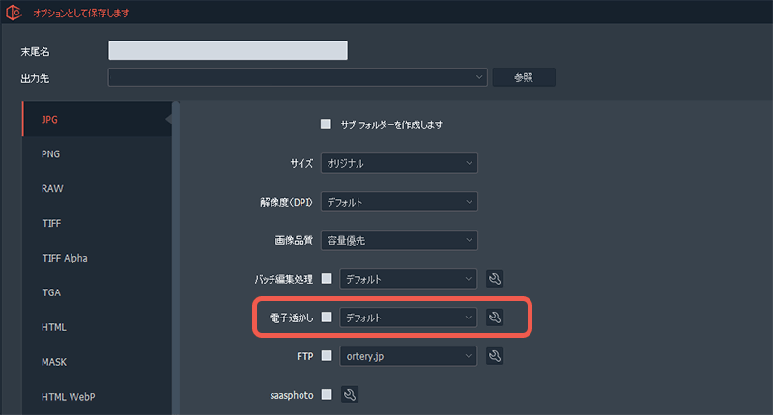Select the TIFF Alpha tab

pos(66,258)
